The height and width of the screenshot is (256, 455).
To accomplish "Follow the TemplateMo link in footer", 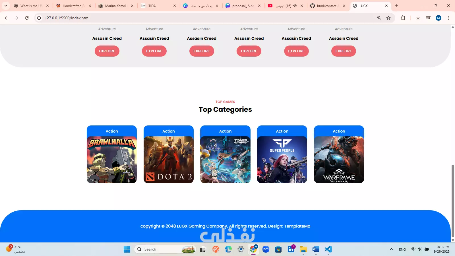I will pyautogui.click(x=297, y=226).
